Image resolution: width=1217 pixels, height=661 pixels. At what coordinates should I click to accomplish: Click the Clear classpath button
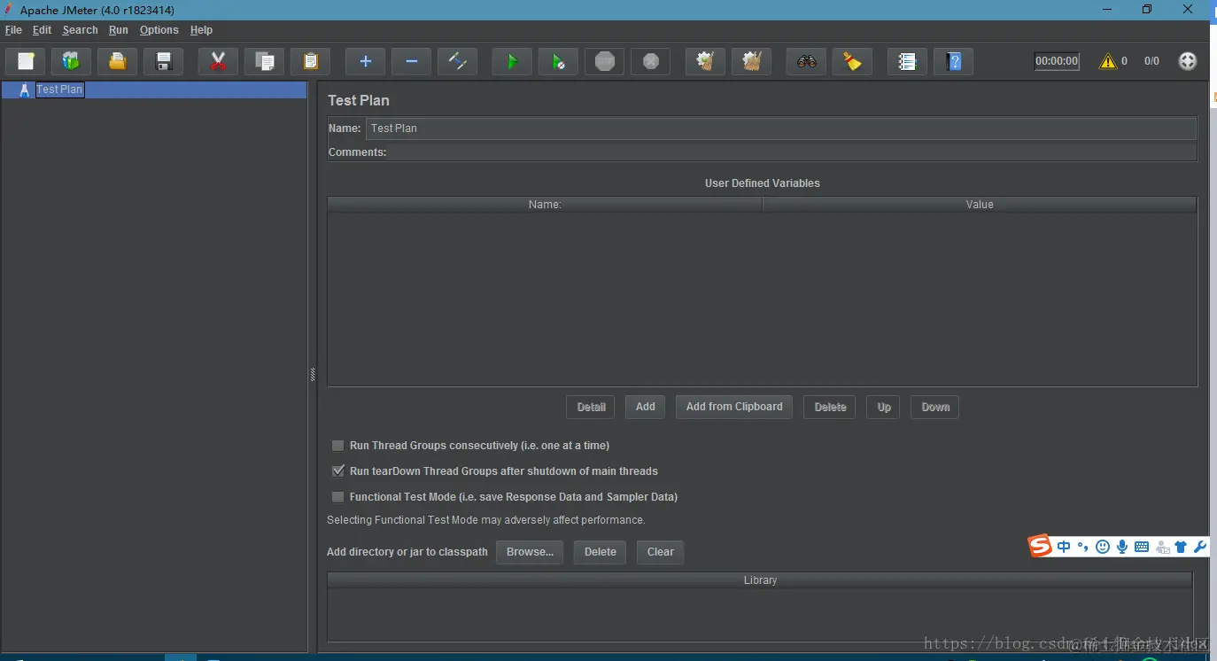point(661,552)
